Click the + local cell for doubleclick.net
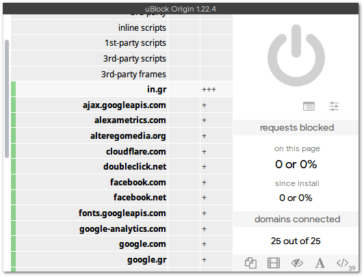The width and height of the screenshot is (364, 277). pyautogui.click(x=217, y=167)
